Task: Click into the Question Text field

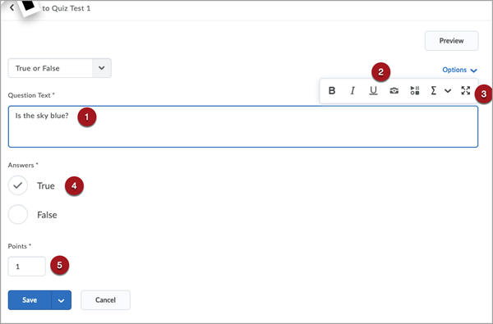Action: (x=243, y=126)
